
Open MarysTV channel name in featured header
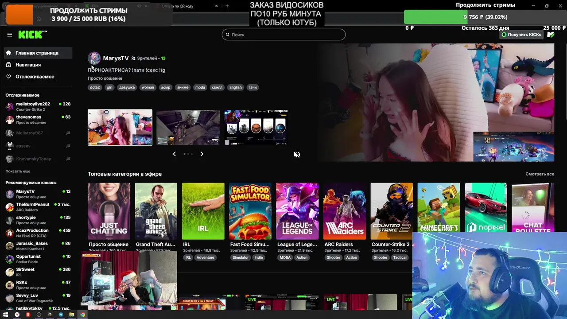[x=116, y=58]
